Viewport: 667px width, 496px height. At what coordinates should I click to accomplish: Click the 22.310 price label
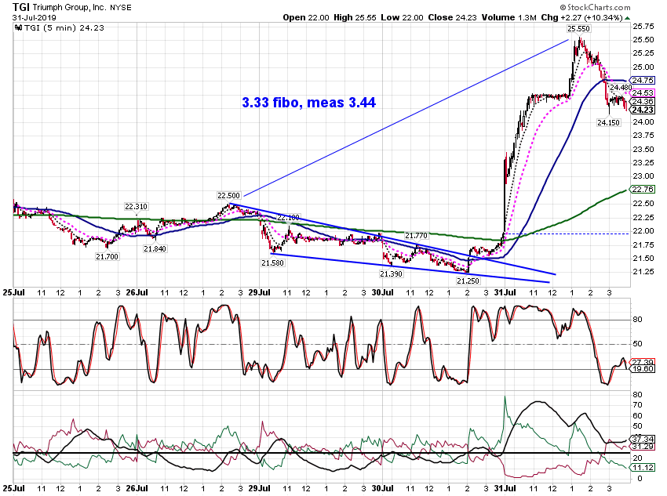coord(136,207)
